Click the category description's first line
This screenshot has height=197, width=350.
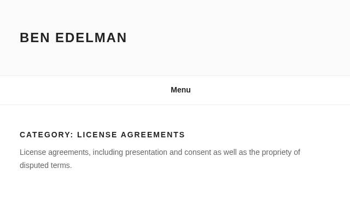(x=160, y=152)
